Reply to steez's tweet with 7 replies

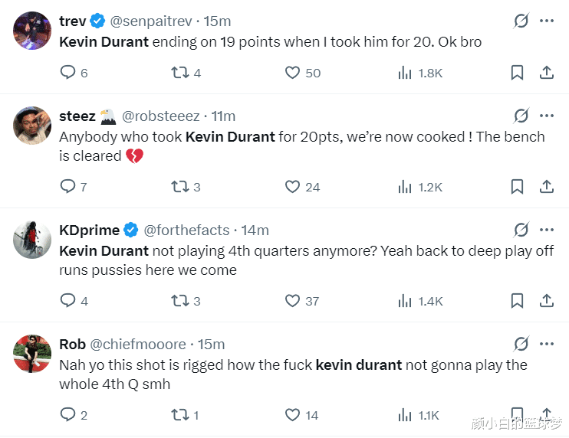coord(67,186)
